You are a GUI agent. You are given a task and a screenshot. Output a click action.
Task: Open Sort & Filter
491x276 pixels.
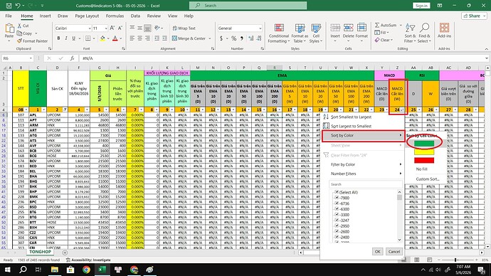tap(410, 33)
